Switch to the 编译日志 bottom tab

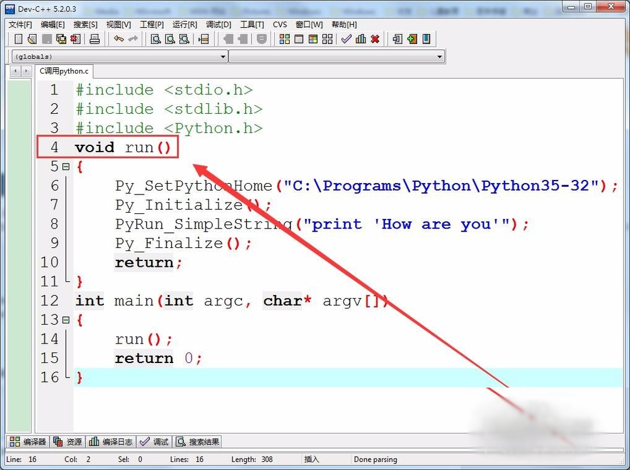point(110,442)
